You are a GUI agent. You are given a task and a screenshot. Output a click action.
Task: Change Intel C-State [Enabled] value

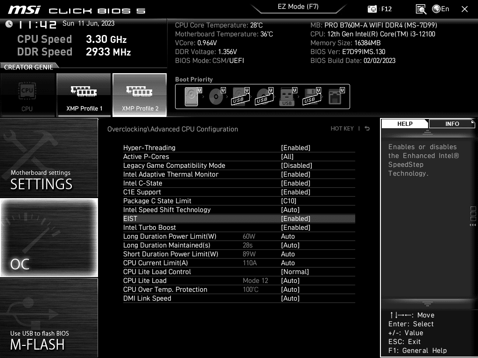point(295,183)
